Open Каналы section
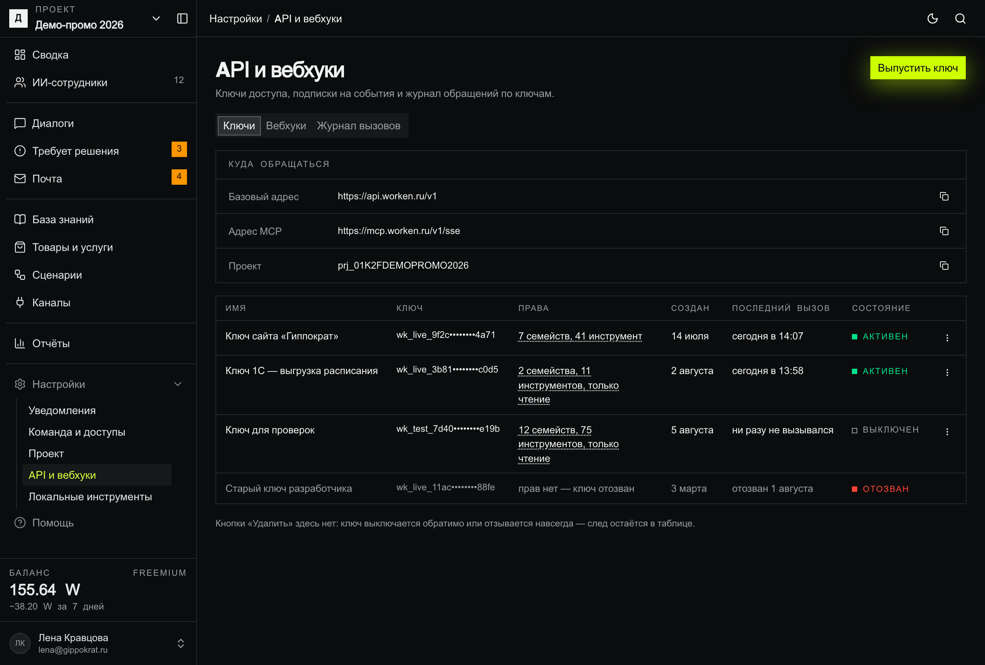Image resolution: width=985 pixels, height=665 pixels. pyautogui.click(x=98, y=302)
